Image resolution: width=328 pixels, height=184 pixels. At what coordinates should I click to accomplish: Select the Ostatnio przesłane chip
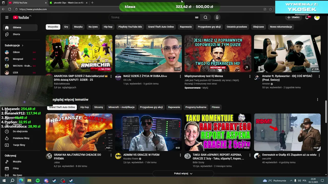point(237,27)
